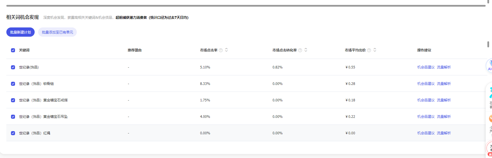Open 机会品建议 for 世纪缘(饰品)

pos(426,67)
